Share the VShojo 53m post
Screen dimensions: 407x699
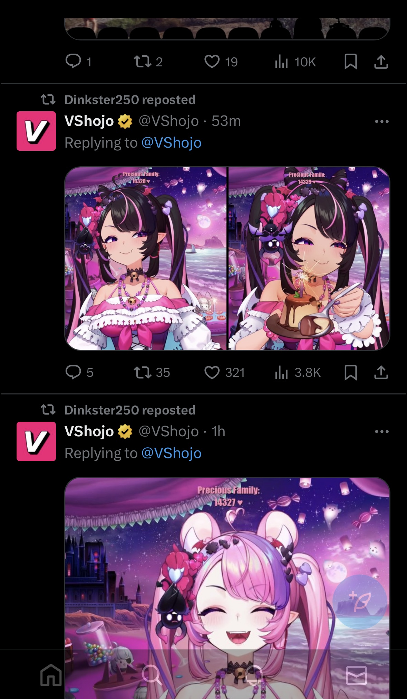pos(381,372)
